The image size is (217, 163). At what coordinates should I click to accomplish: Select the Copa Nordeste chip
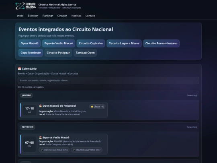pos(31,53)
